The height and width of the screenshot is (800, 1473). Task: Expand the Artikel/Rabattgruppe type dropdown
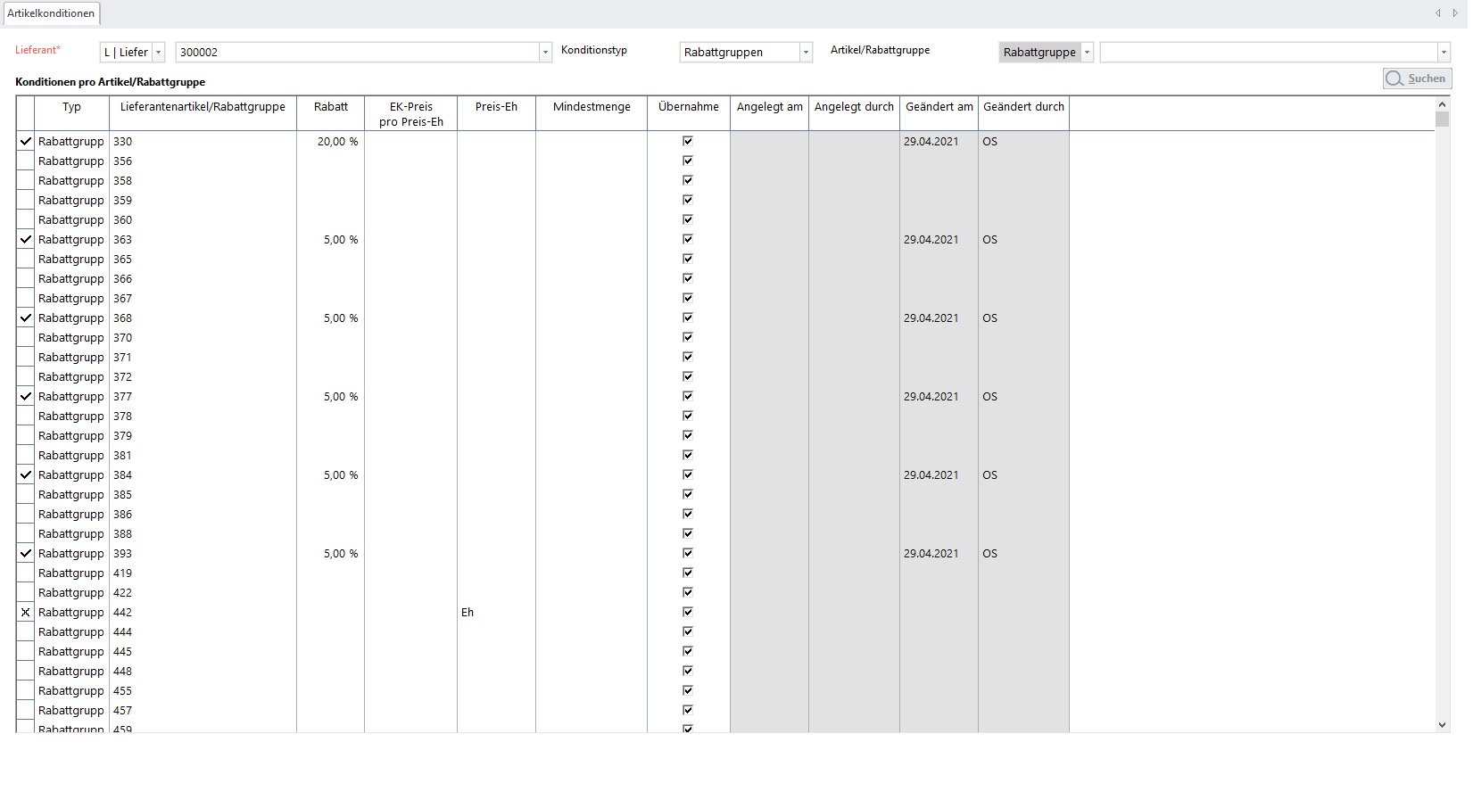pos(1087,53)
